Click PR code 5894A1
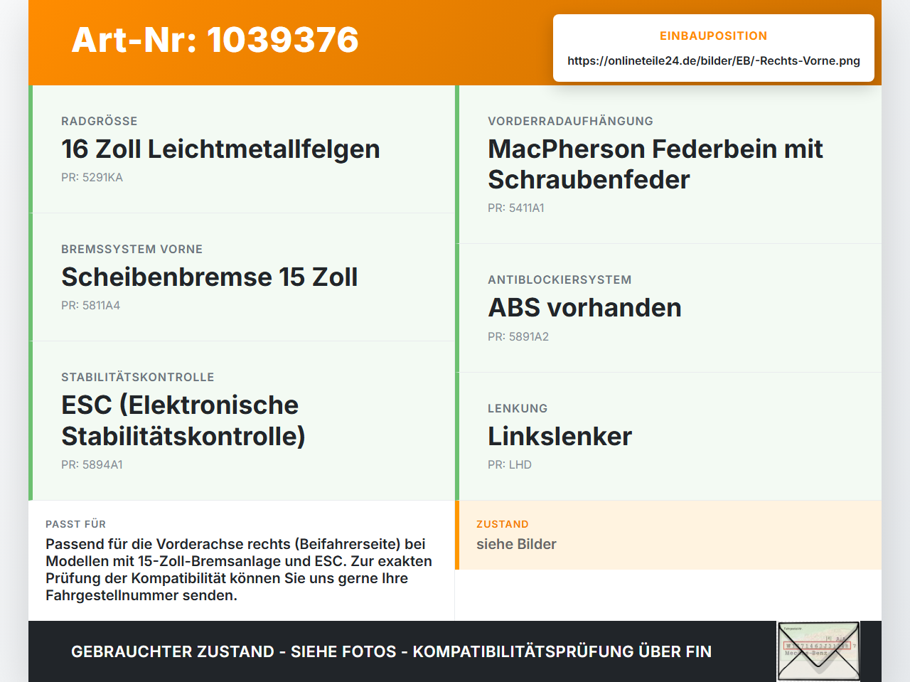Screen dimensions: 910x682 point(92,464)
